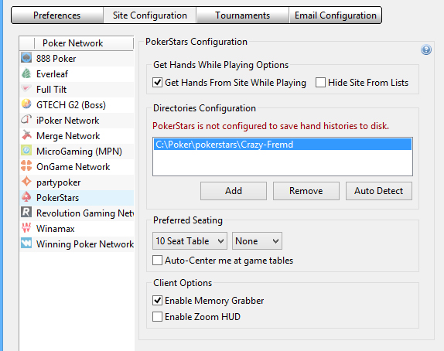Image resolution: width=444 pixels, height=351 pixels.
Task: Select Winning Poker Network row
Action: point(77,244)
